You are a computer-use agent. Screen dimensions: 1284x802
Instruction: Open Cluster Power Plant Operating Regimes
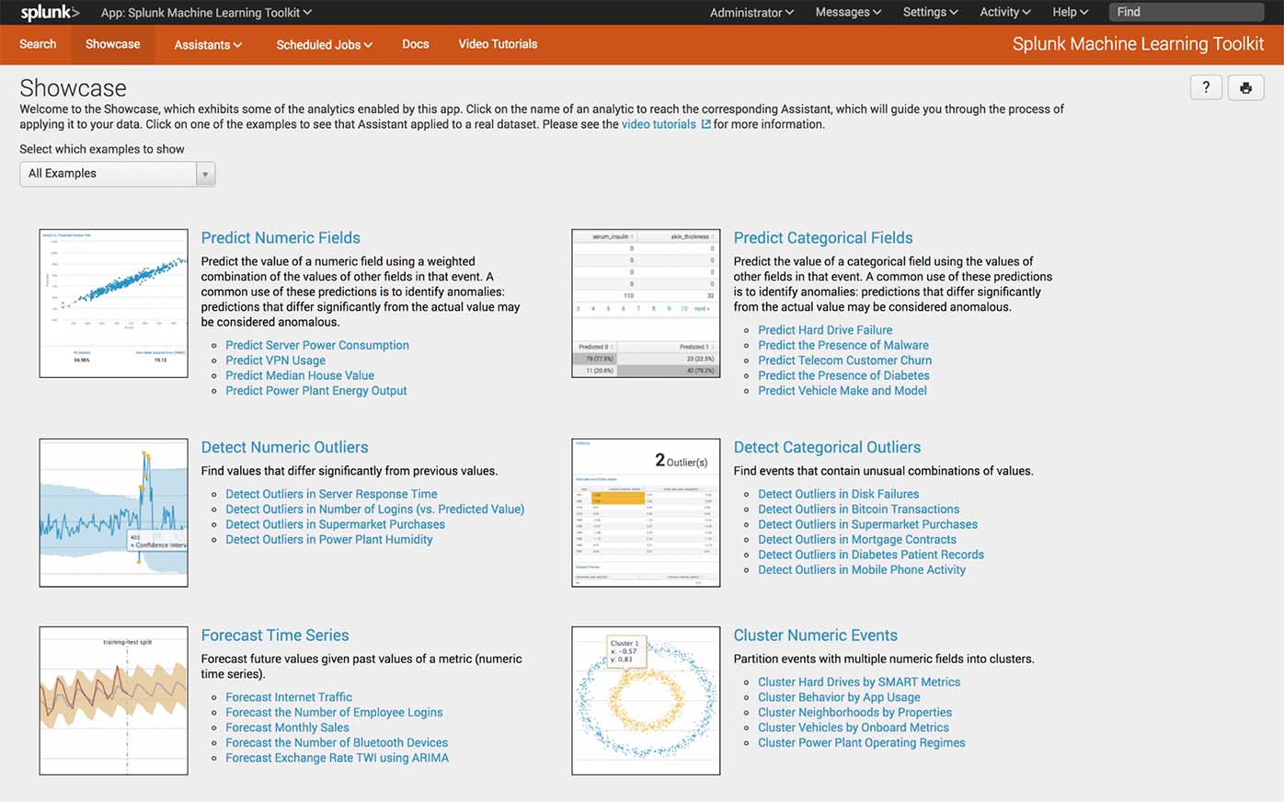pyautogui.click(x=862, y=743)
